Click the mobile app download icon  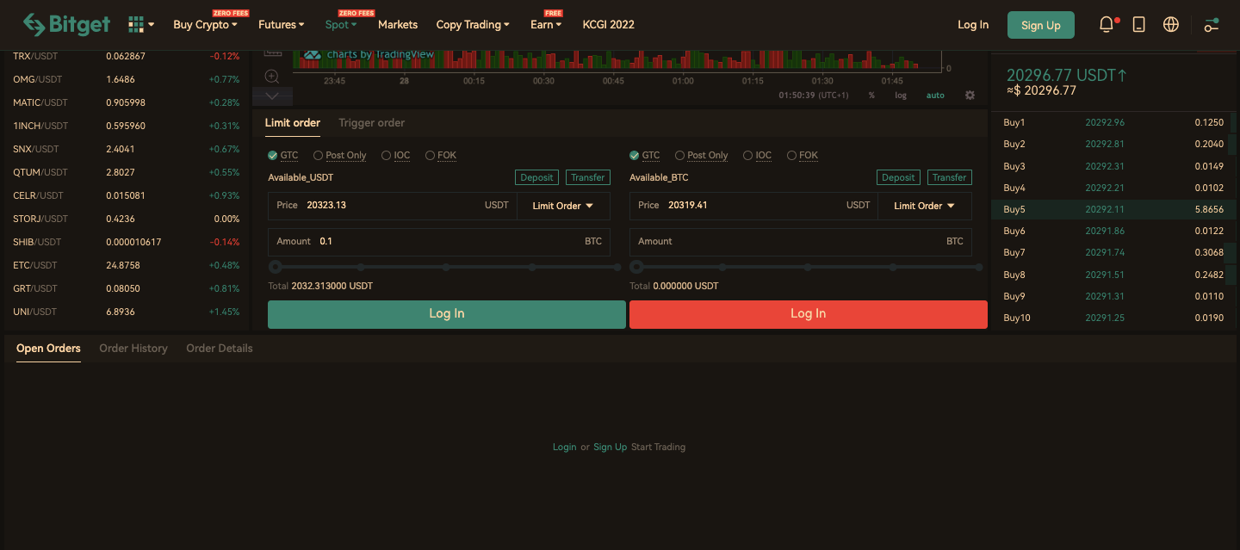tap(1138, 25)
